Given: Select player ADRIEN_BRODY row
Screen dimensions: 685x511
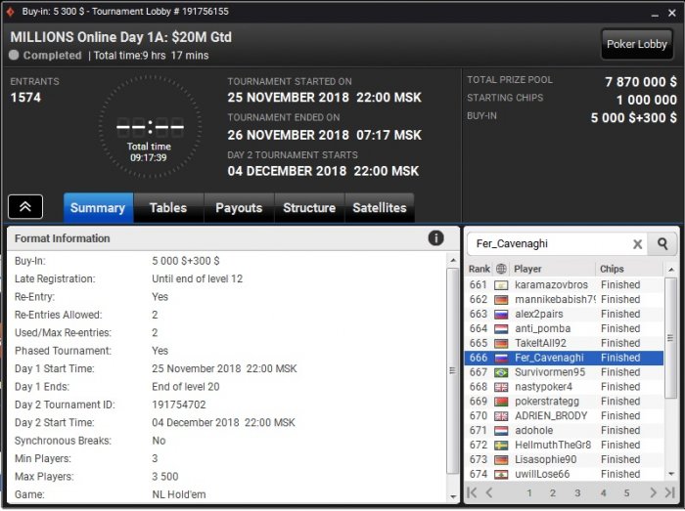Looking at the screenshot, I should click(565, 416).
